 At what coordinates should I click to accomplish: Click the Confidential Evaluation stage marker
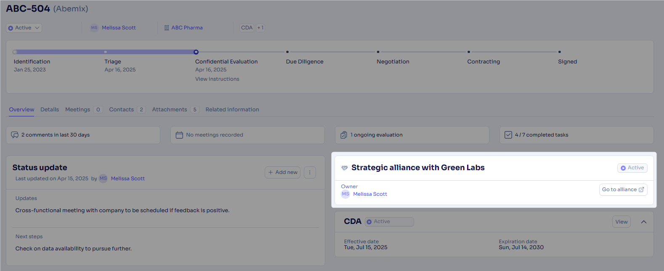point(196,52)
